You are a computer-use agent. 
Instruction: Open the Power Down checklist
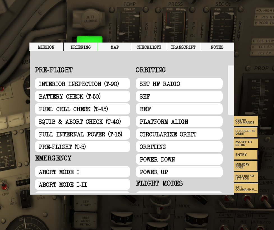(179, 159)
